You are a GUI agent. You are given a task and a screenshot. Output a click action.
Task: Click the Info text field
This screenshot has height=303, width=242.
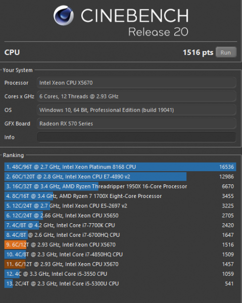point(136,137)
